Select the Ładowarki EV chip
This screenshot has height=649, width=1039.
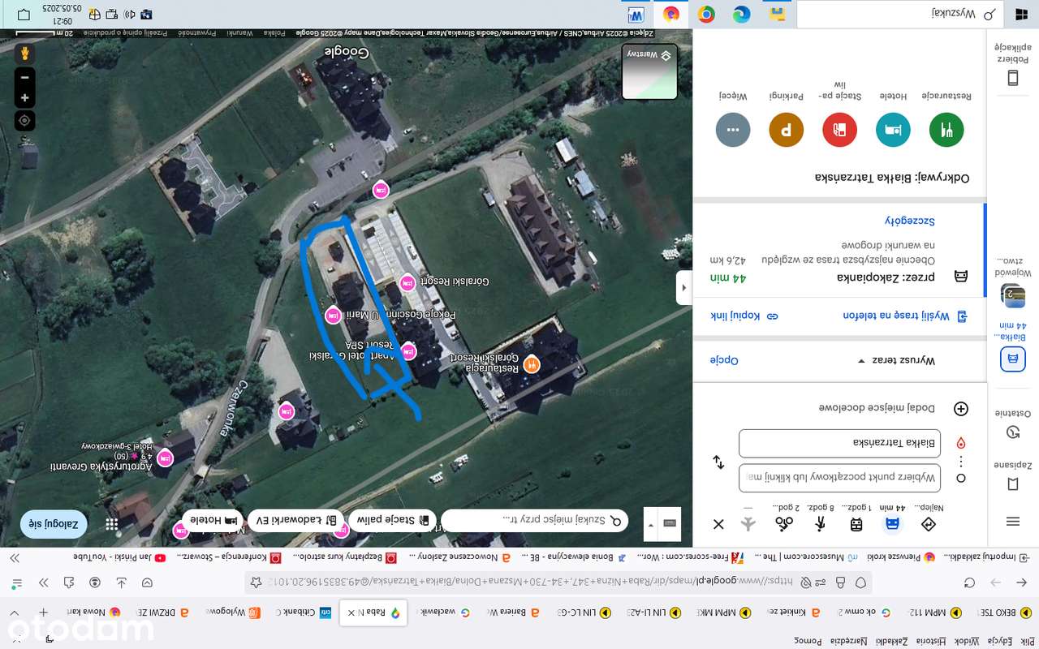[x=297, y=520]
